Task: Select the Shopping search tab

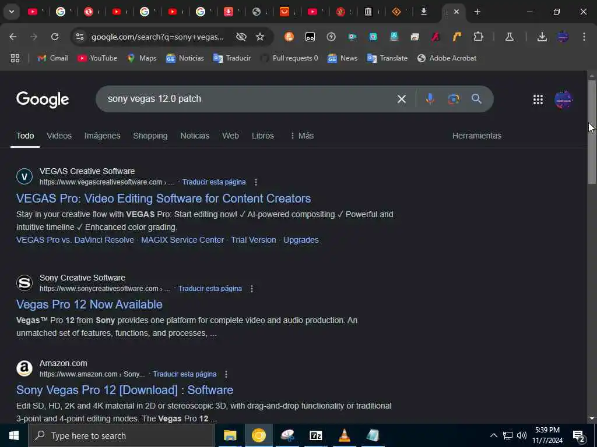Action: pyautogui.click(x=150, y=136)
